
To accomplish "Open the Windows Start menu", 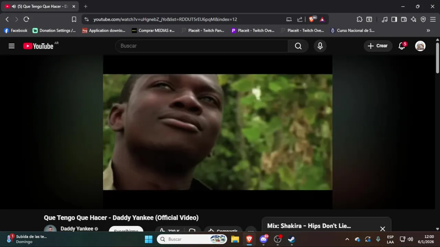I will click(148, 239).
